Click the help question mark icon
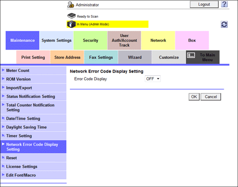 [224, 4]
